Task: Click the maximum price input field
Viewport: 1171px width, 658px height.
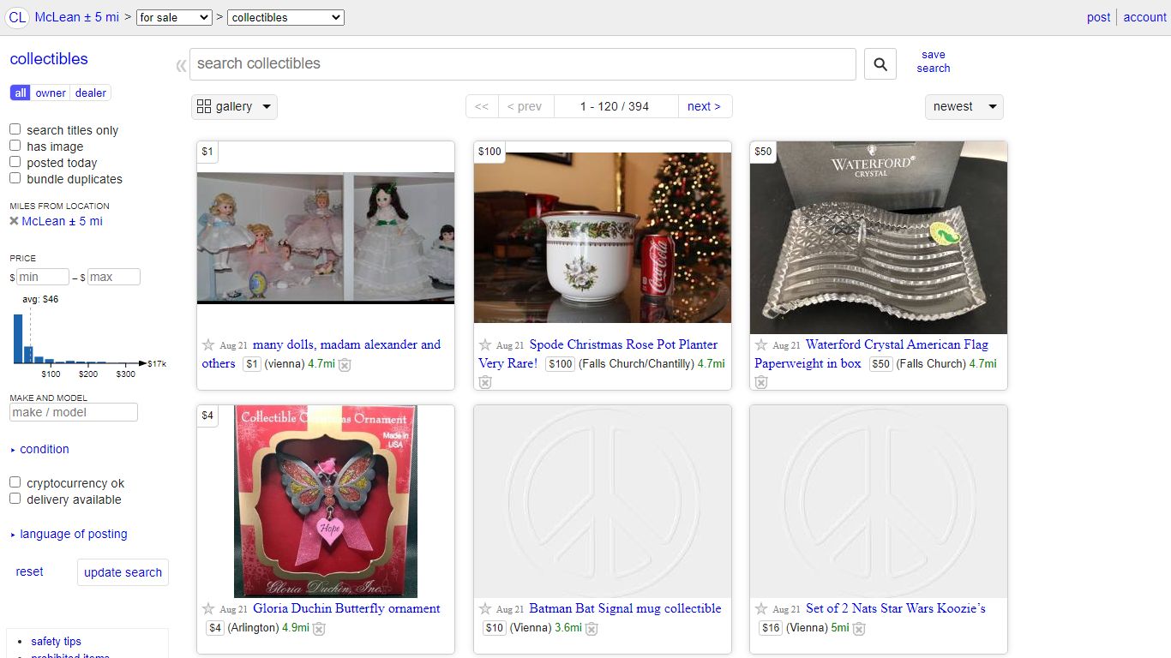Action: click(114, 277)
